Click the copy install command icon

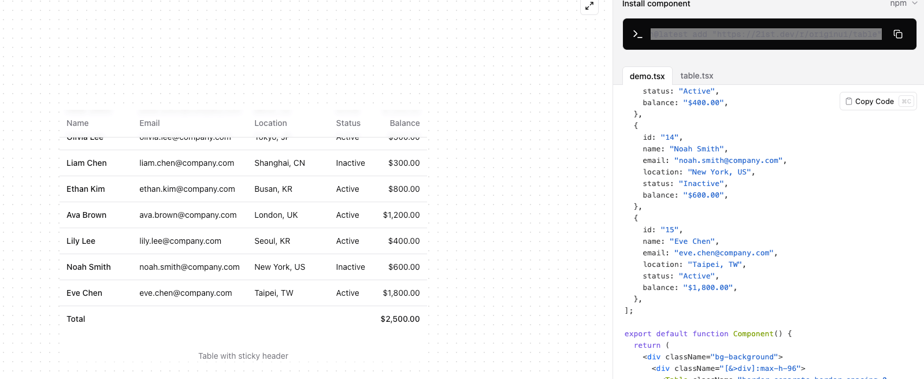pos(897,34)
